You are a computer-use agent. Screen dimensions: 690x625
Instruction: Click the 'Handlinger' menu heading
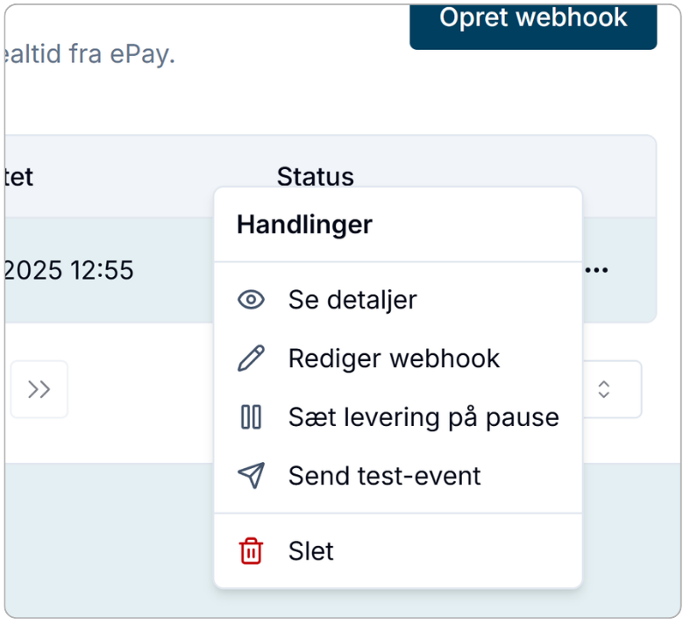[x=304, y=224]
